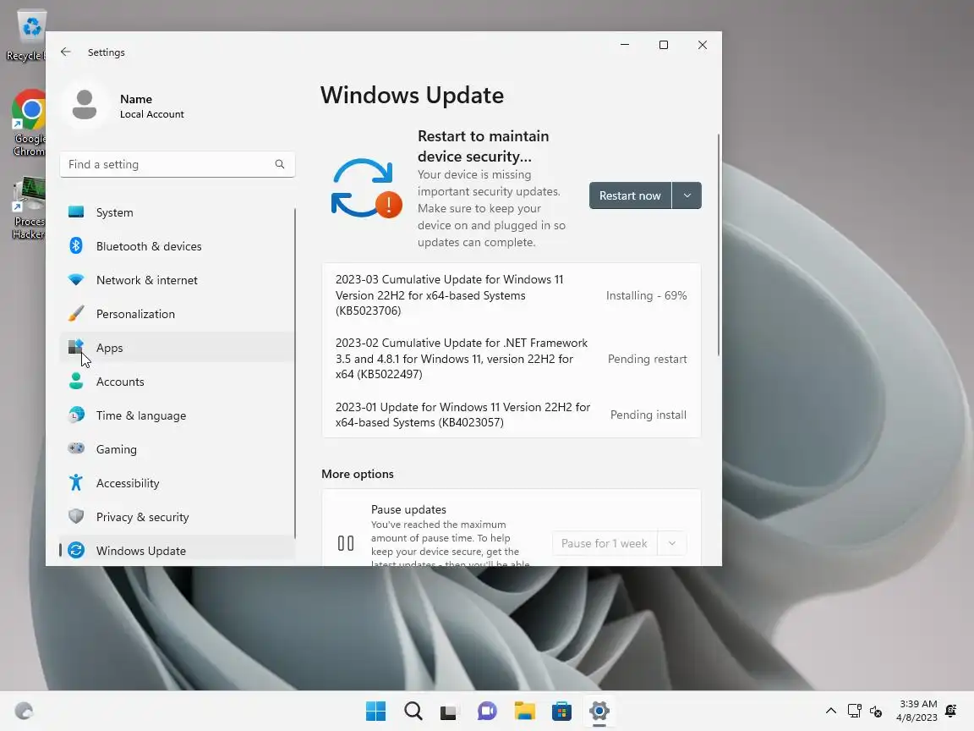Viewport: 974px width, 731px height.
Task: Open Microsoft Store from taskbar
Action: pyautogui.click(x=561, y=711)
